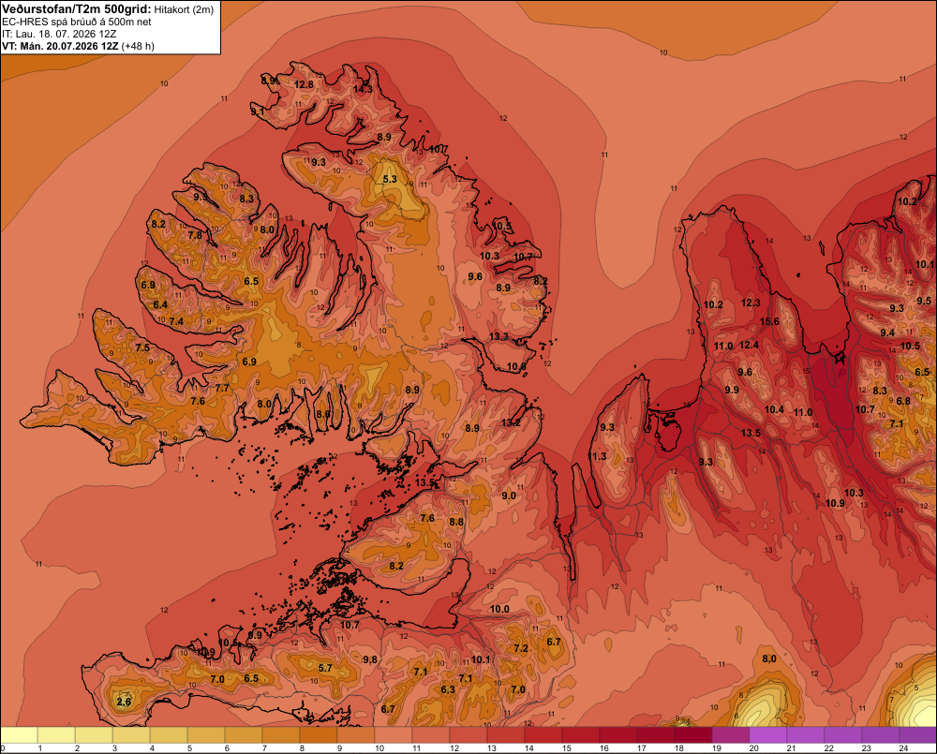Select the dark crimson 18–19 legend swatch
Image resolution: width=937 pixels, height=754 pixels.
point(693,735)
